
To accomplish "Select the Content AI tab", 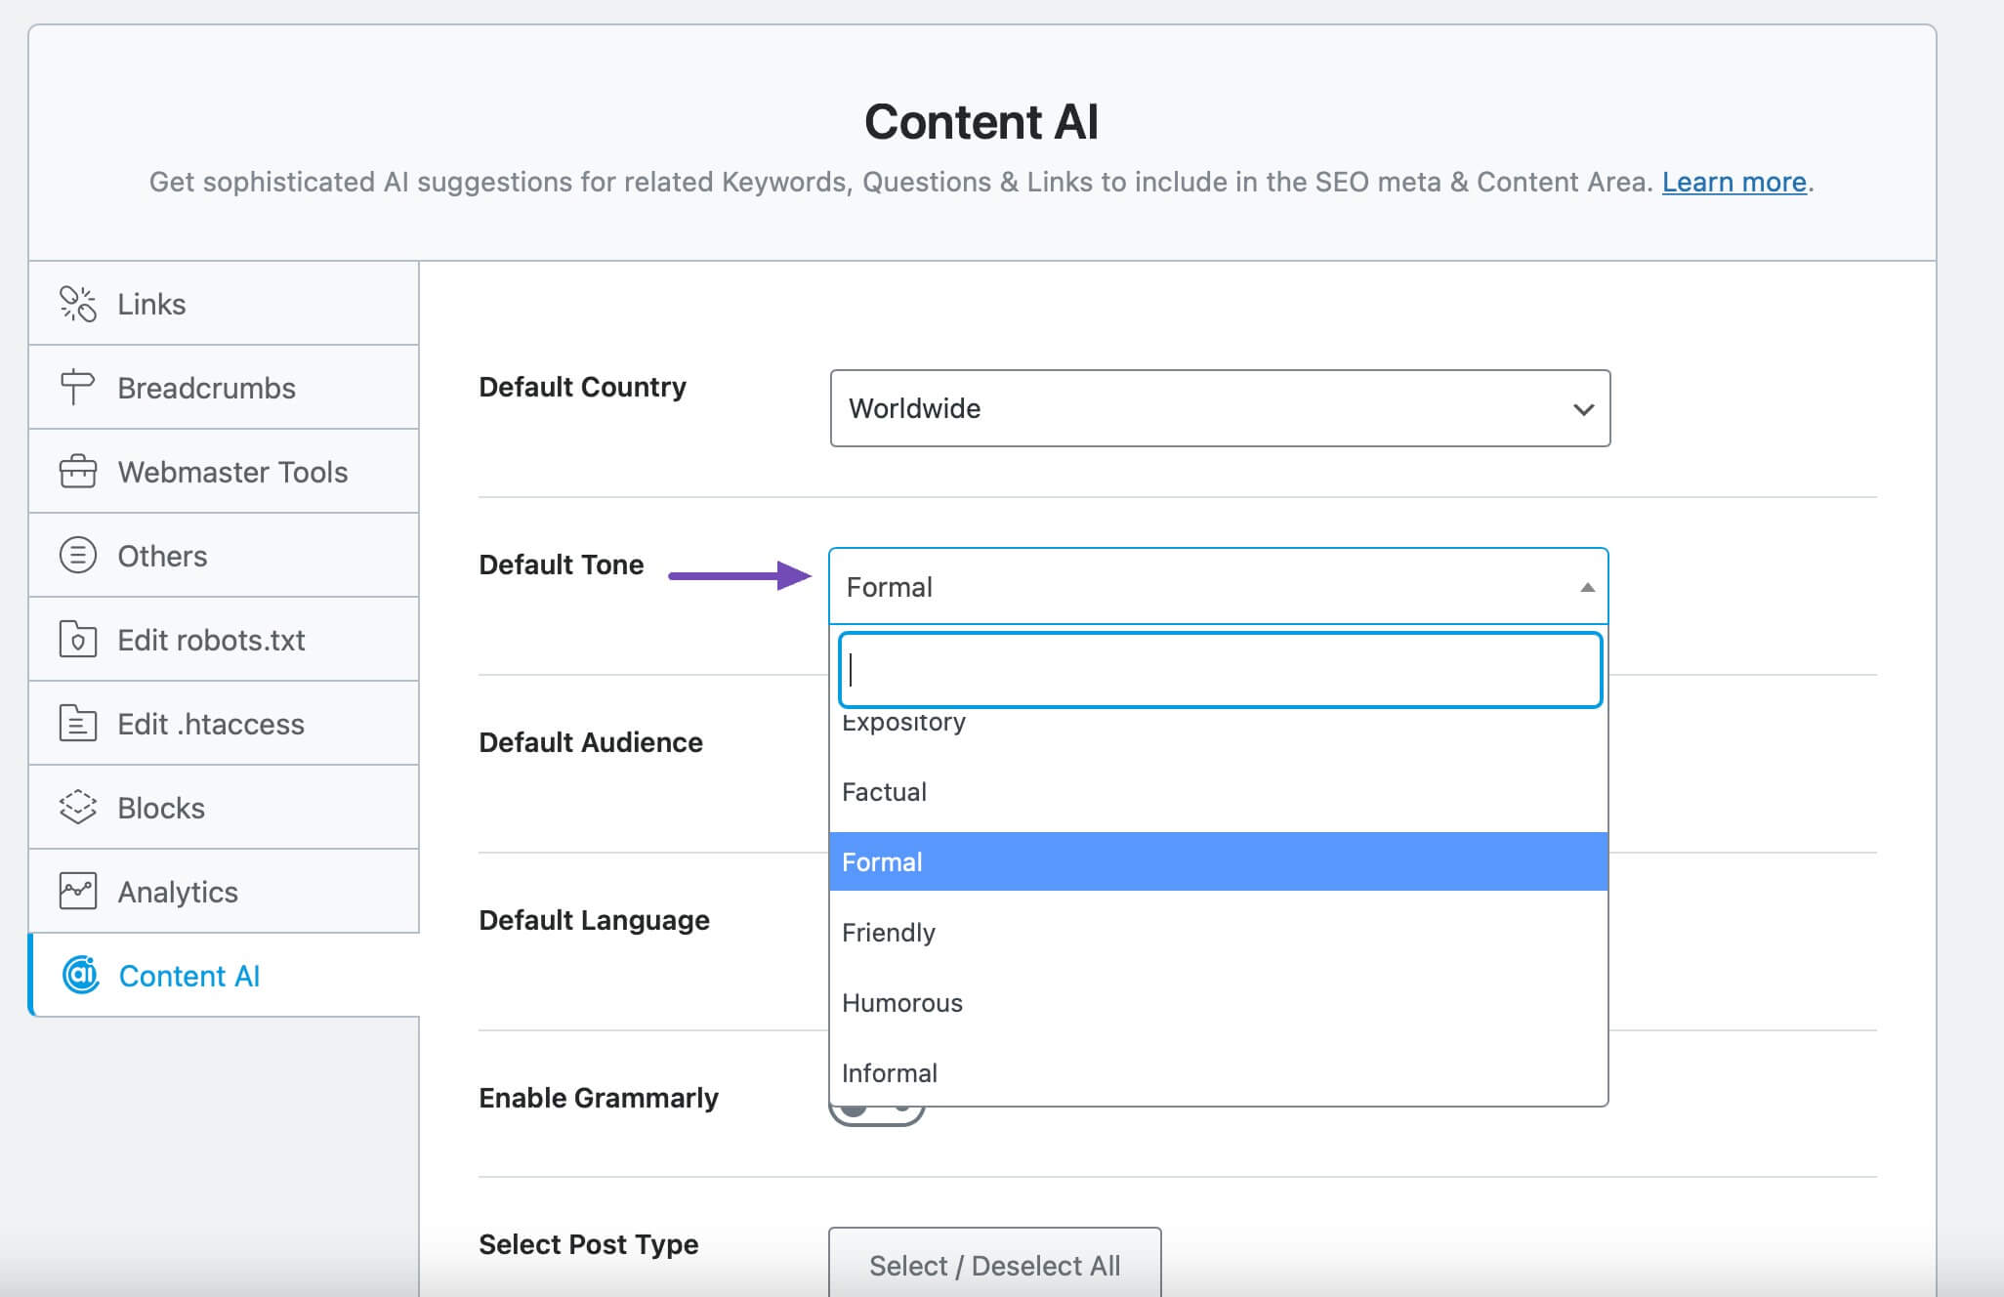I will point(224,975).
